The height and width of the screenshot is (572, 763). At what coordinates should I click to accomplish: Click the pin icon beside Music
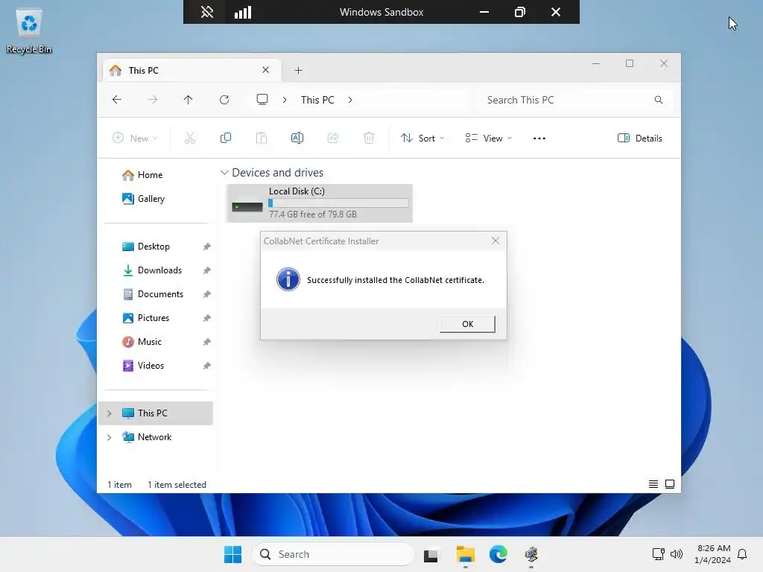pyautogui.click(x=207, y=342)
